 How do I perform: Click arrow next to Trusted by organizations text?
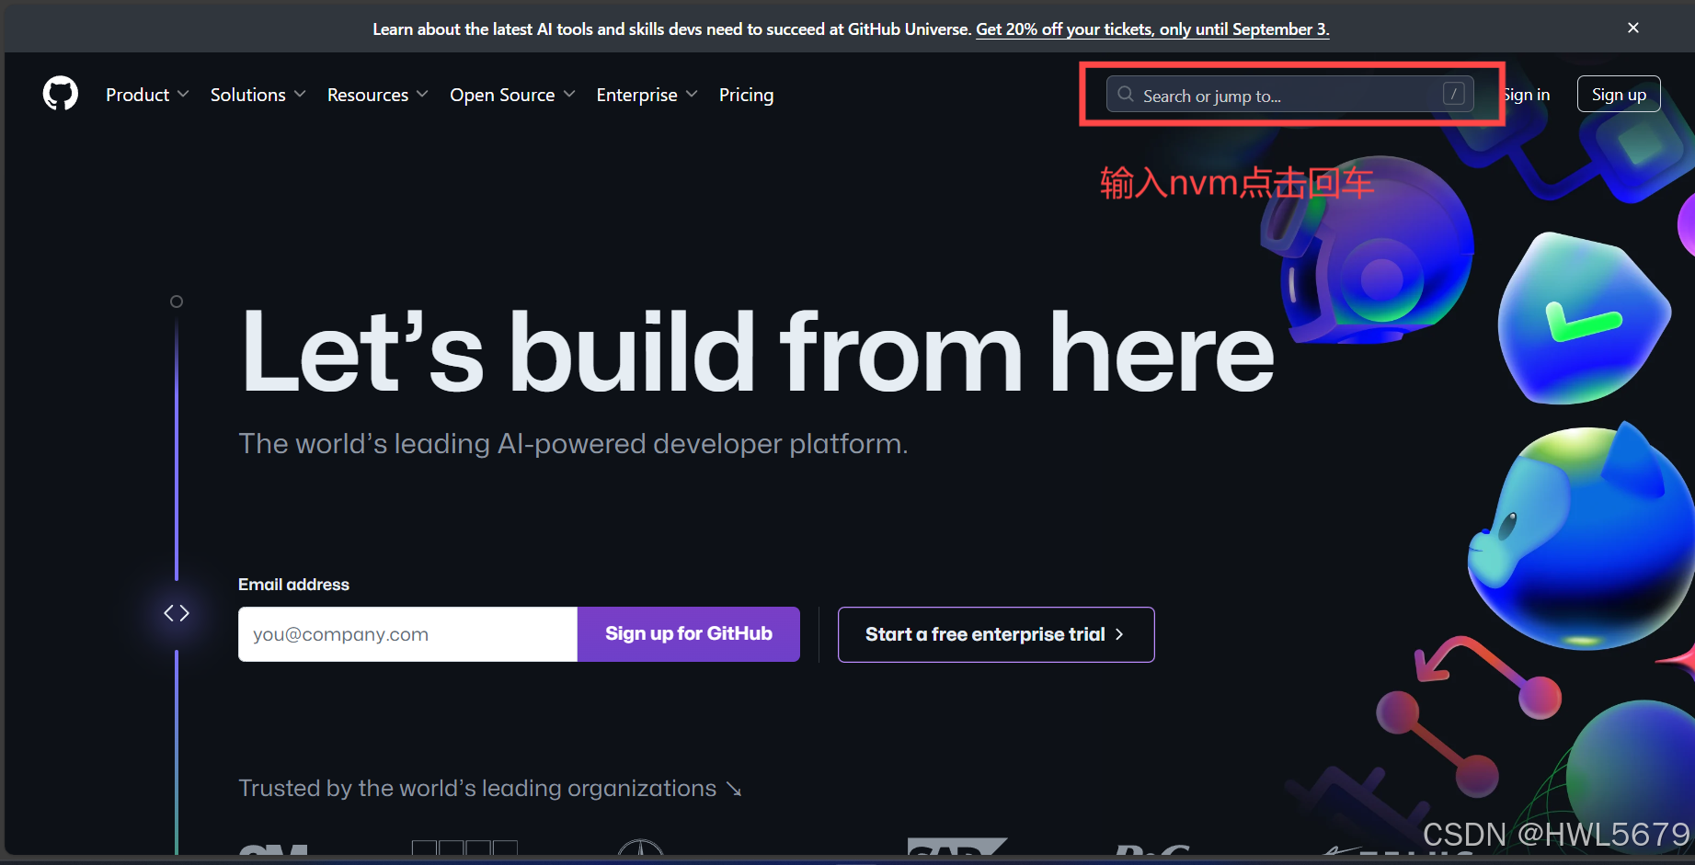coord(734,790)
